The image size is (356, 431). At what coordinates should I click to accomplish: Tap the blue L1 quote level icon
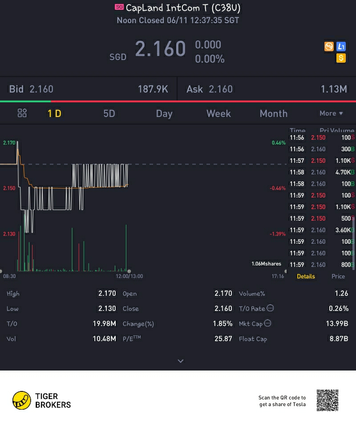[x=341, y=46]
